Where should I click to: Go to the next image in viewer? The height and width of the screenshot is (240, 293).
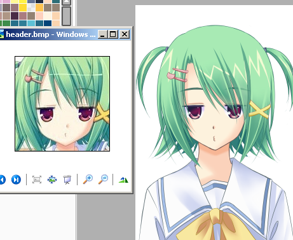click(x=16, y=180)
